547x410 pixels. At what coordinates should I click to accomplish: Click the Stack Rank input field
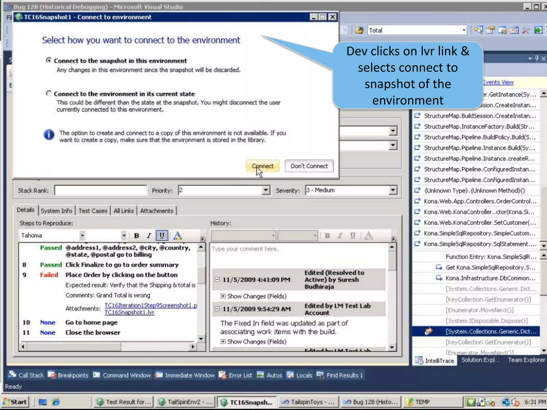coord(100,190)
